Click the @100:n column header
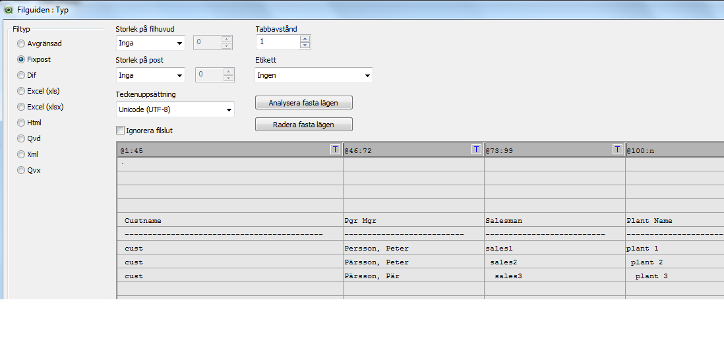This screenshot has width=724, height=356. [x=673, y=150]
